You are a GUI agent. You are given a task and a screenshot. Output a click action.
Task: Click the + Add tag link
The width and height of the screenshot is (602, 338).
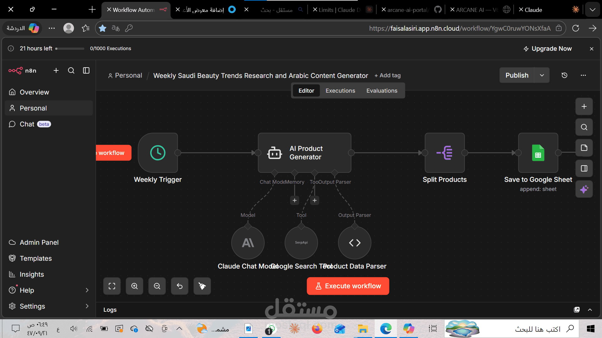coord(388,75)
